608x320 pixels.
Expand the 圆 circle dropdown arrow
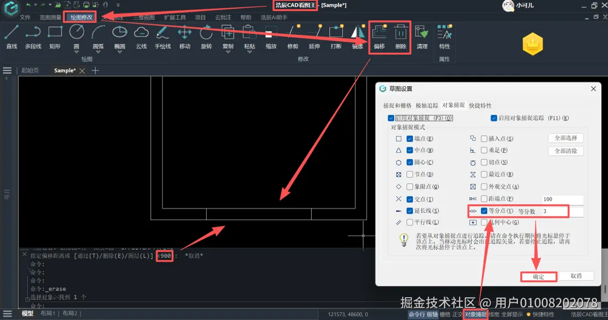[x=77, y=52]
